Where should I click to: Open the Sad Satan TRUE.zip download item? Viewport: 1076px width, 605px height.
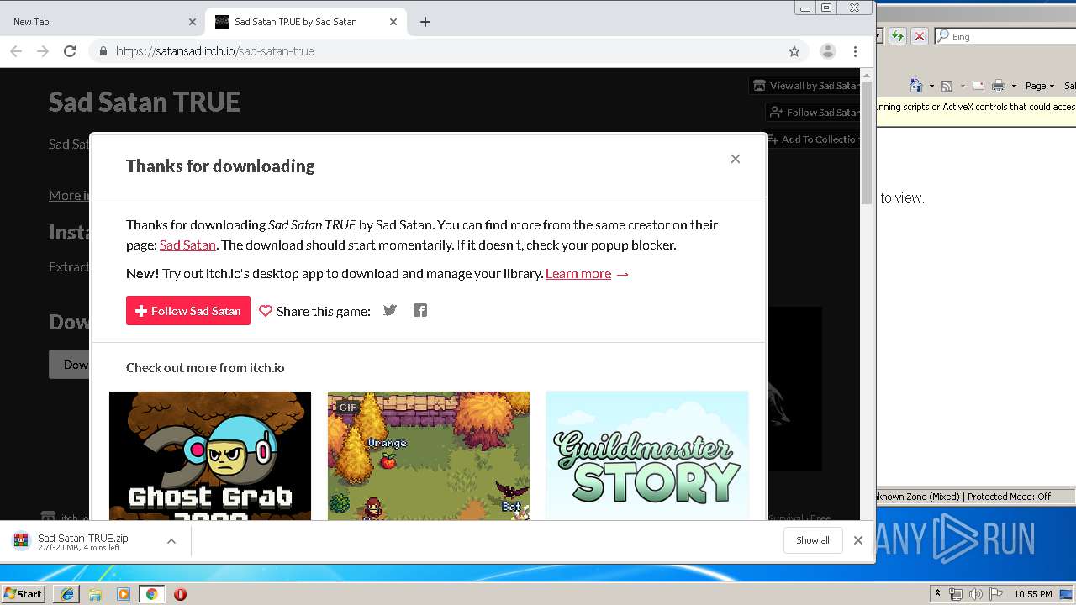pos(84,541)
